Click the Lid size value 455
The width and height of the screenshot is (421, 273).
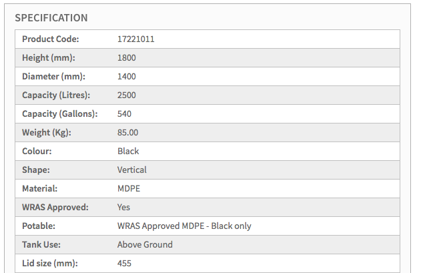pos(125,264)
